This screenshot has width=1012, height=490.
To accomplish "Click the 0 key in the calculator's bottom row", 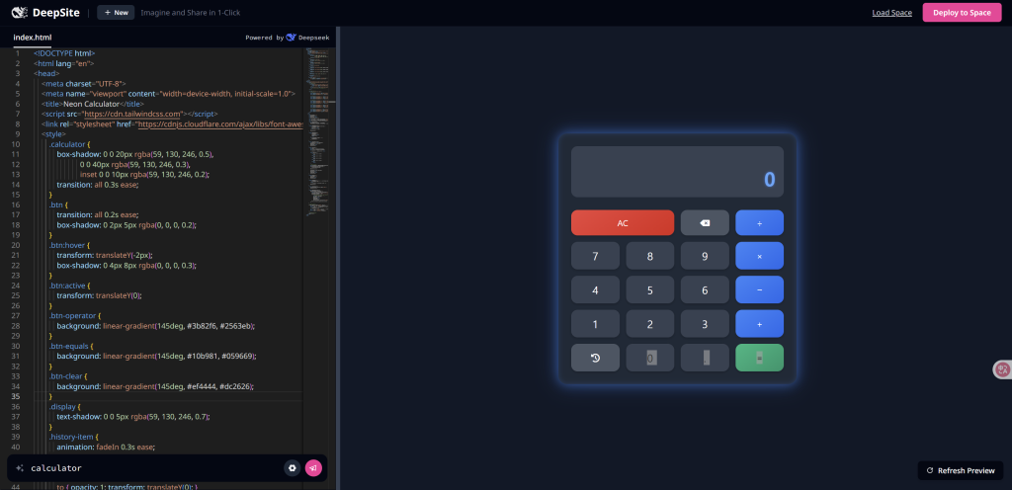I will (650, 358).
